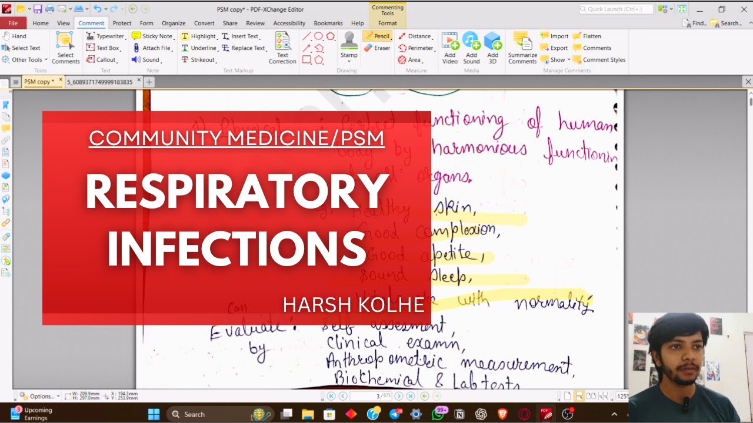Select the Eraser tool
Viewport: 753px width, 423px height.
[x=377, y=48]
